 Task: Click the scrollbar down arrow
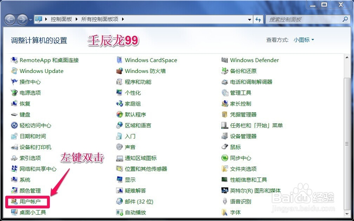347,214
